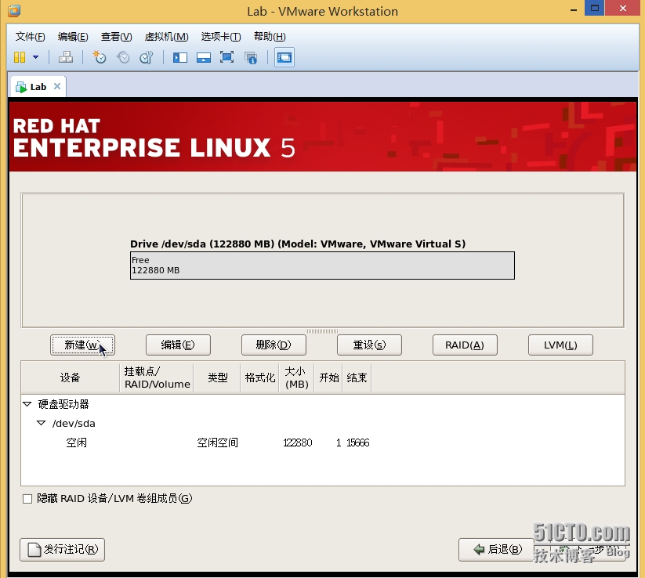Viewport: 645px width, 578px height.
Task: Click the Lab tab's VM running icon
Action: coord(20,87)
